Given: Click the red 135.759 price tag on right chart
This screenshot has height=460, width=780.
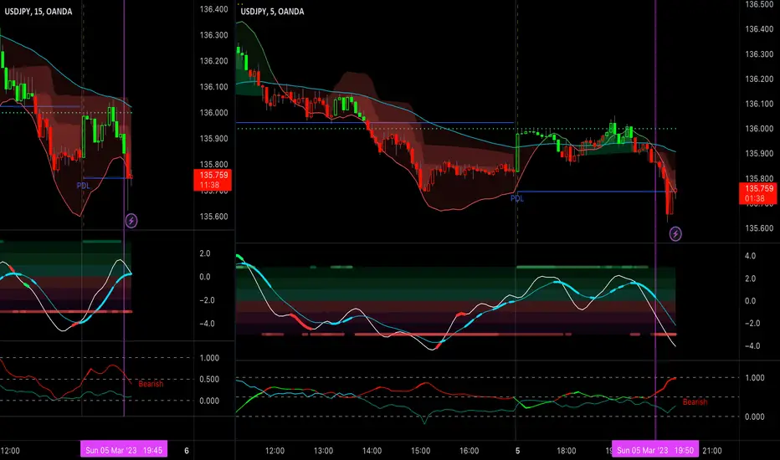Looking at the screenshot, I should click(x=757, y=193).
